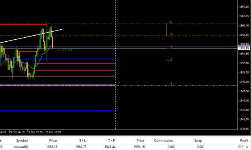Select the open price 1958.35 cell

[52, 147]
